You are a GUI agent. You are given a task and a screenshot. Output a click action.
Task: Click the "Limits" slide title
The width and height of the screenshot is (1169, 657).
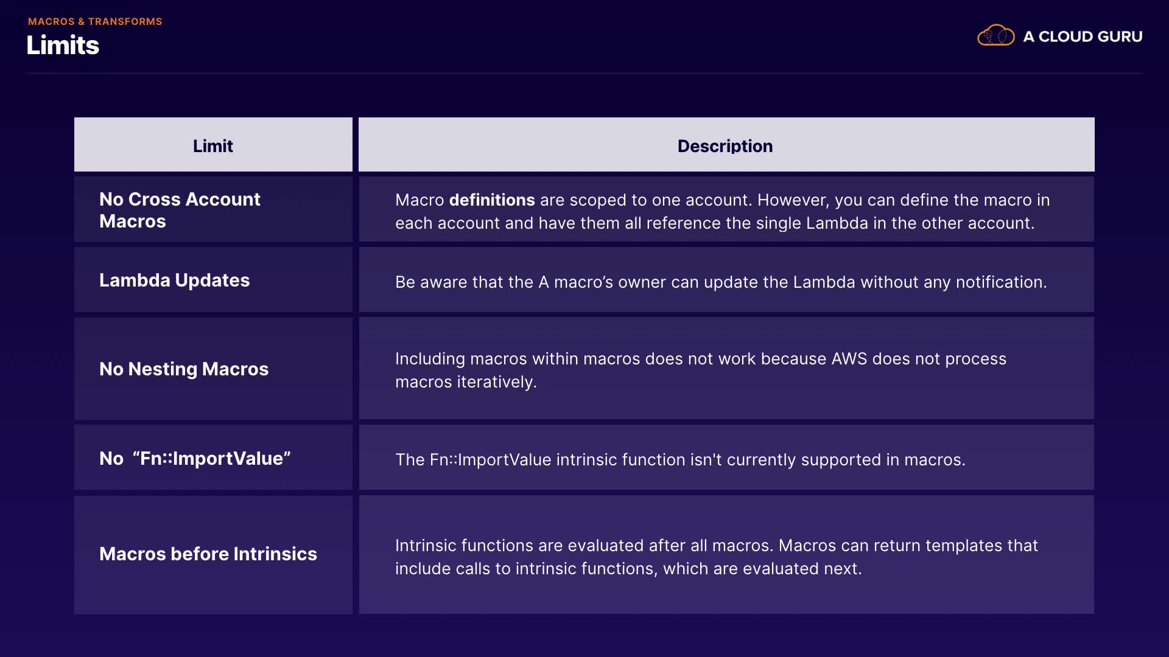pyautogui.click(x=63, y=46)
